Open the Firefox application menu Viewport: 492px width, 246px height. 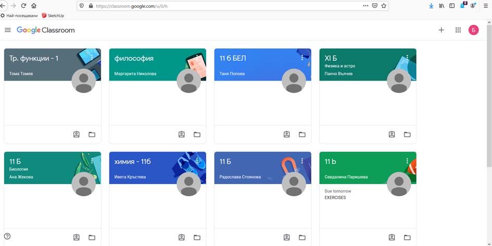pos(486,6)
